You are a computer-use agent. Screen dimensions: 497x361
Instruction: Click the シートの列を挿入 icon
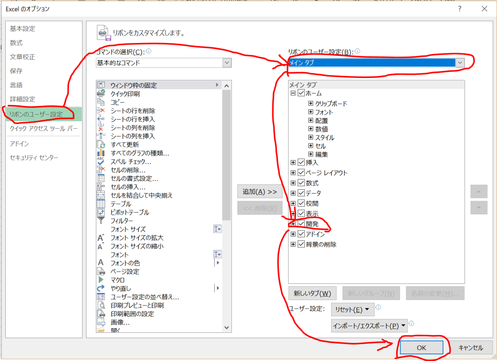(101, 136)
